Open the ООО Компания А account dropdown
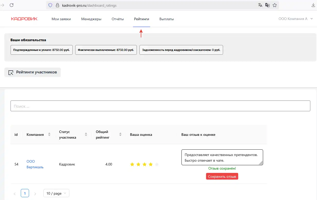The image size is (317, 200). coord(295,19)
